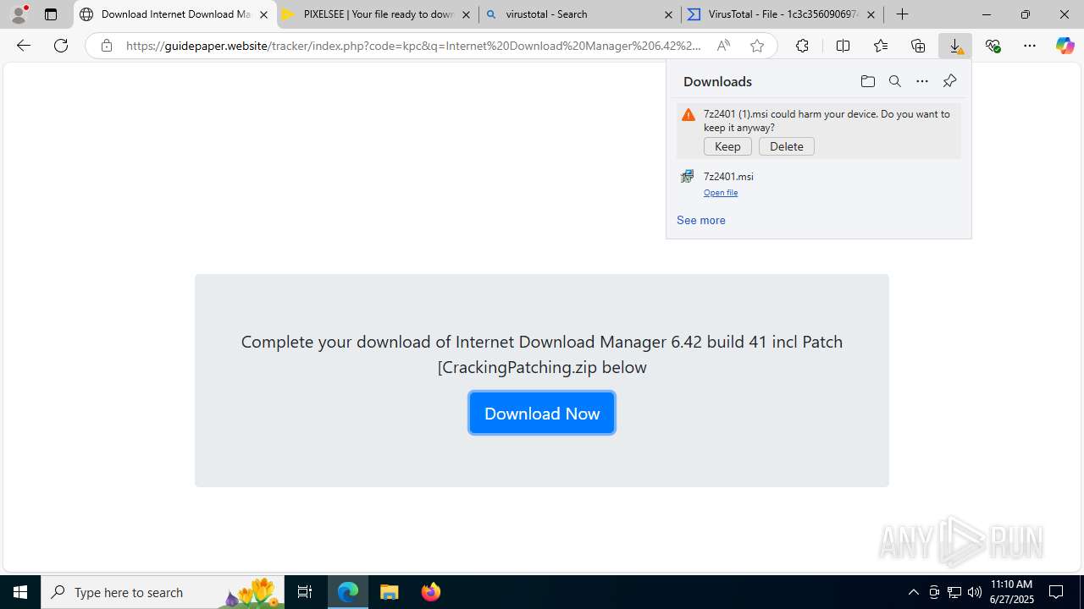Click See more in Downloads panel
This screenshot has height=609, width=1084.
coord(701,220)
